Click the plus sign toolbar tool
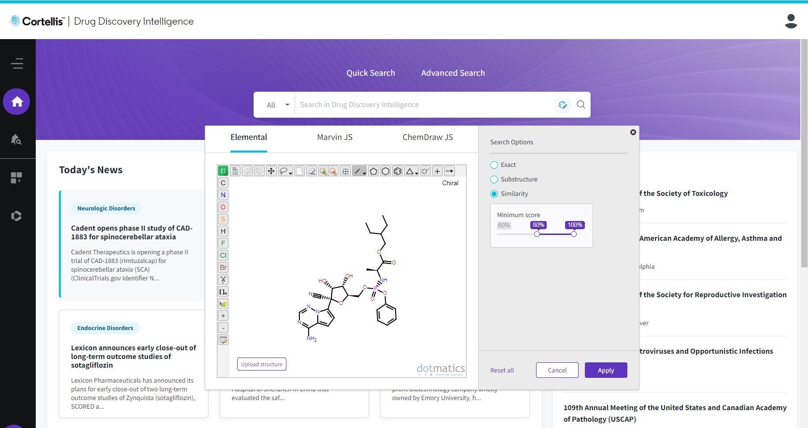 tap(438, 171)
